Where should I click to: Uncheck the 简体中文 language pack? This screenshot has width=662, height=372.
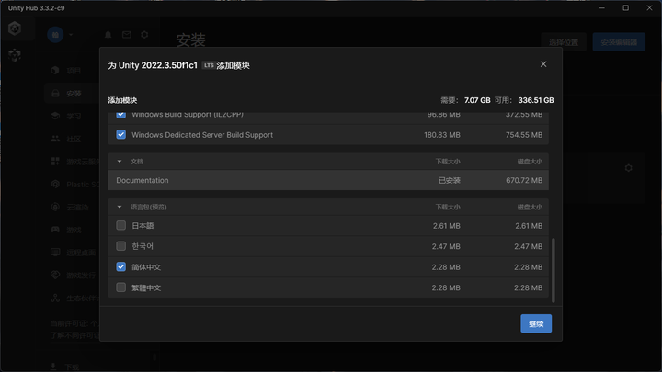coord(120,266)
